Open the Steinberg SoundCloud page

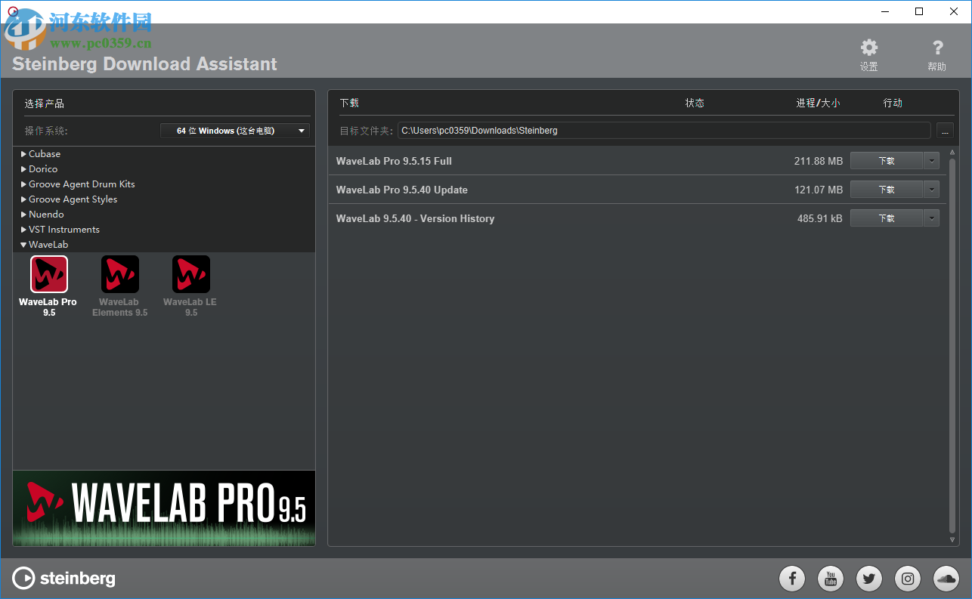[x=946, y=579]
